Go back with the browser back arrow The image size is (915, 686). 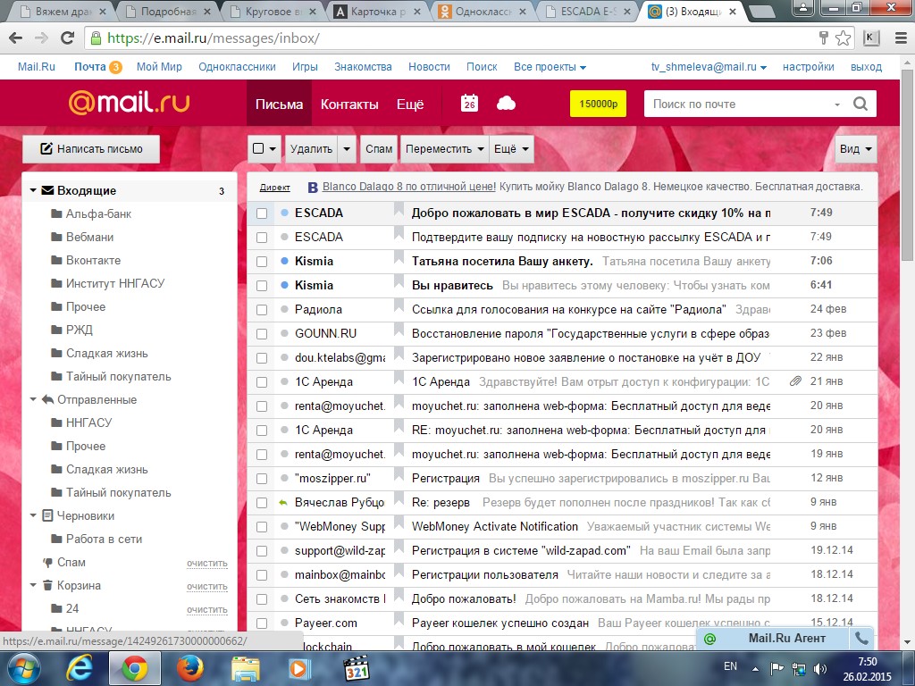[16, 38]
